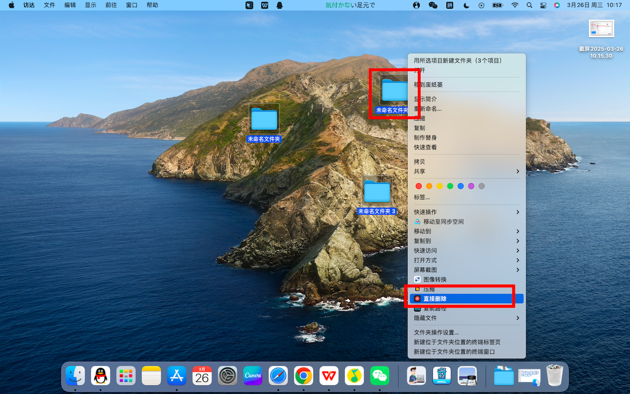Open WPS Office in the Dock
The image size is (630, 394).
pos(329,376)
